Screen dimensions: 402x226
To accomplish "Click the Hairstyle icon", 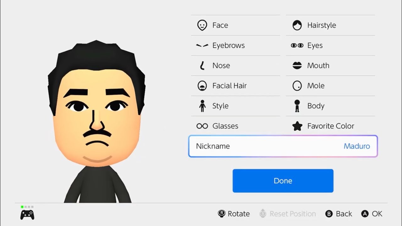I will 297,25.
